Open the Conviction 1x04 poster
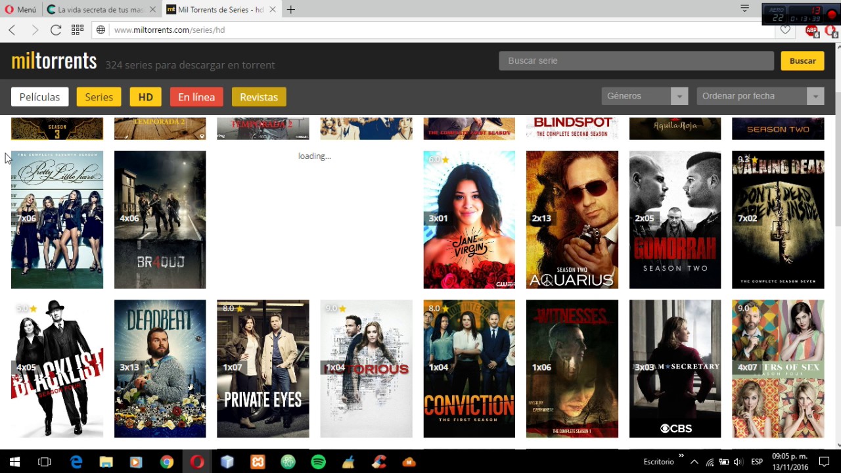This screenshot has height=473, width=841. (469, 369)
